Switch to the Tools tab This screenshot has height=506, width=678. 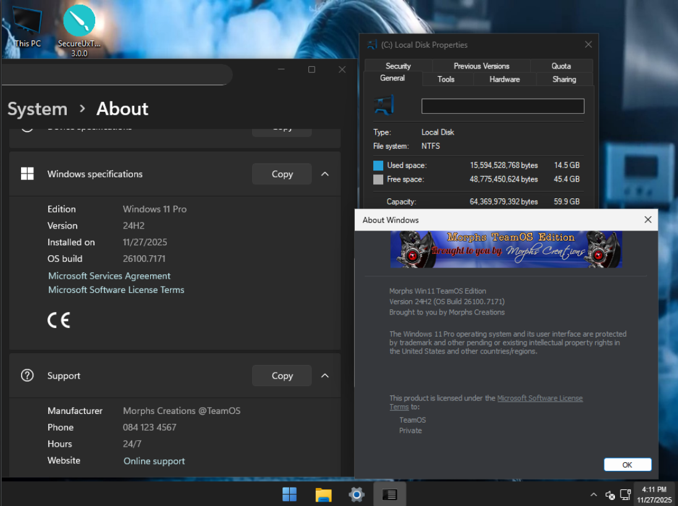[446, 79]
